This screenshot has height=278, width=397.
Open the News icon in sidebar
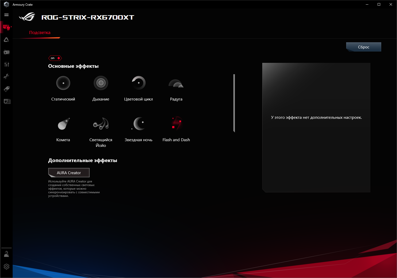click(7, 101)
